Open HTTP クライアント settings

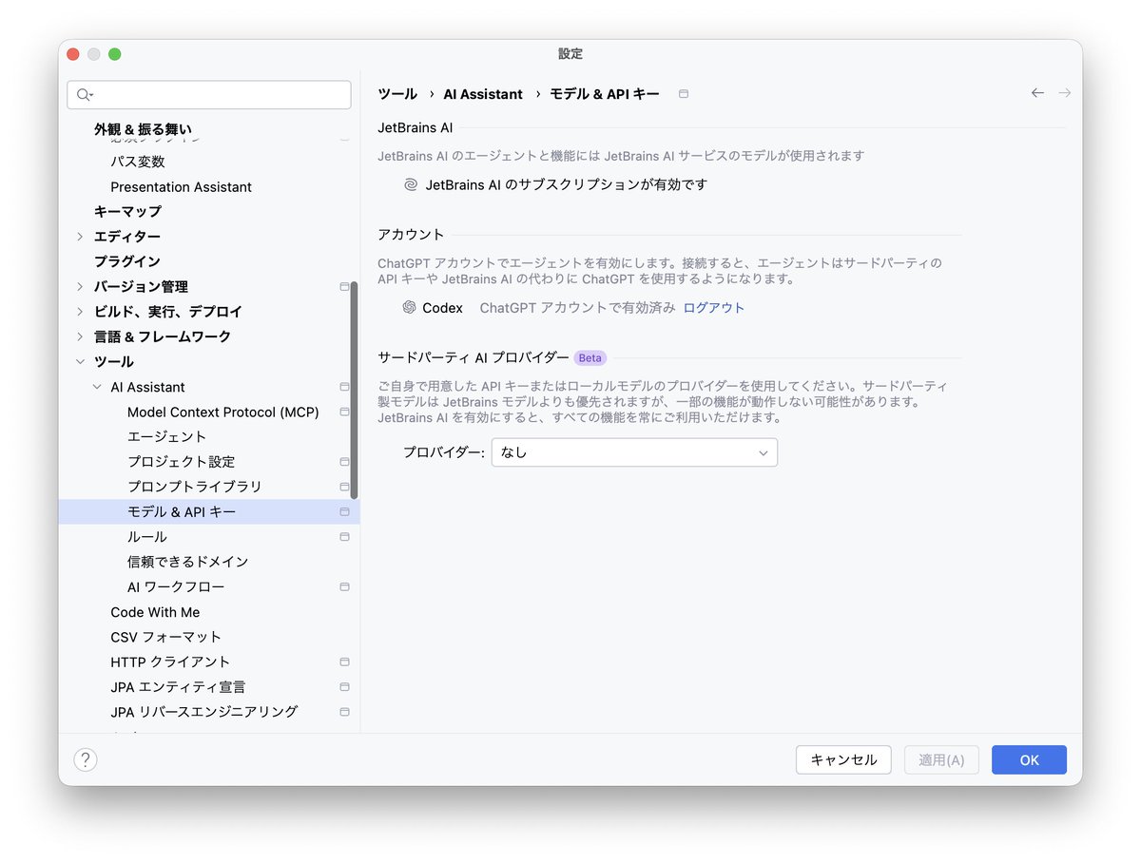click(x=170, y=662)
